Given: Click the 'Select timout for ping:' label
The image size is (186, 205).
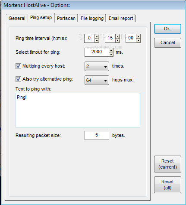Looking at the screenshot, I should pos(38,52).
